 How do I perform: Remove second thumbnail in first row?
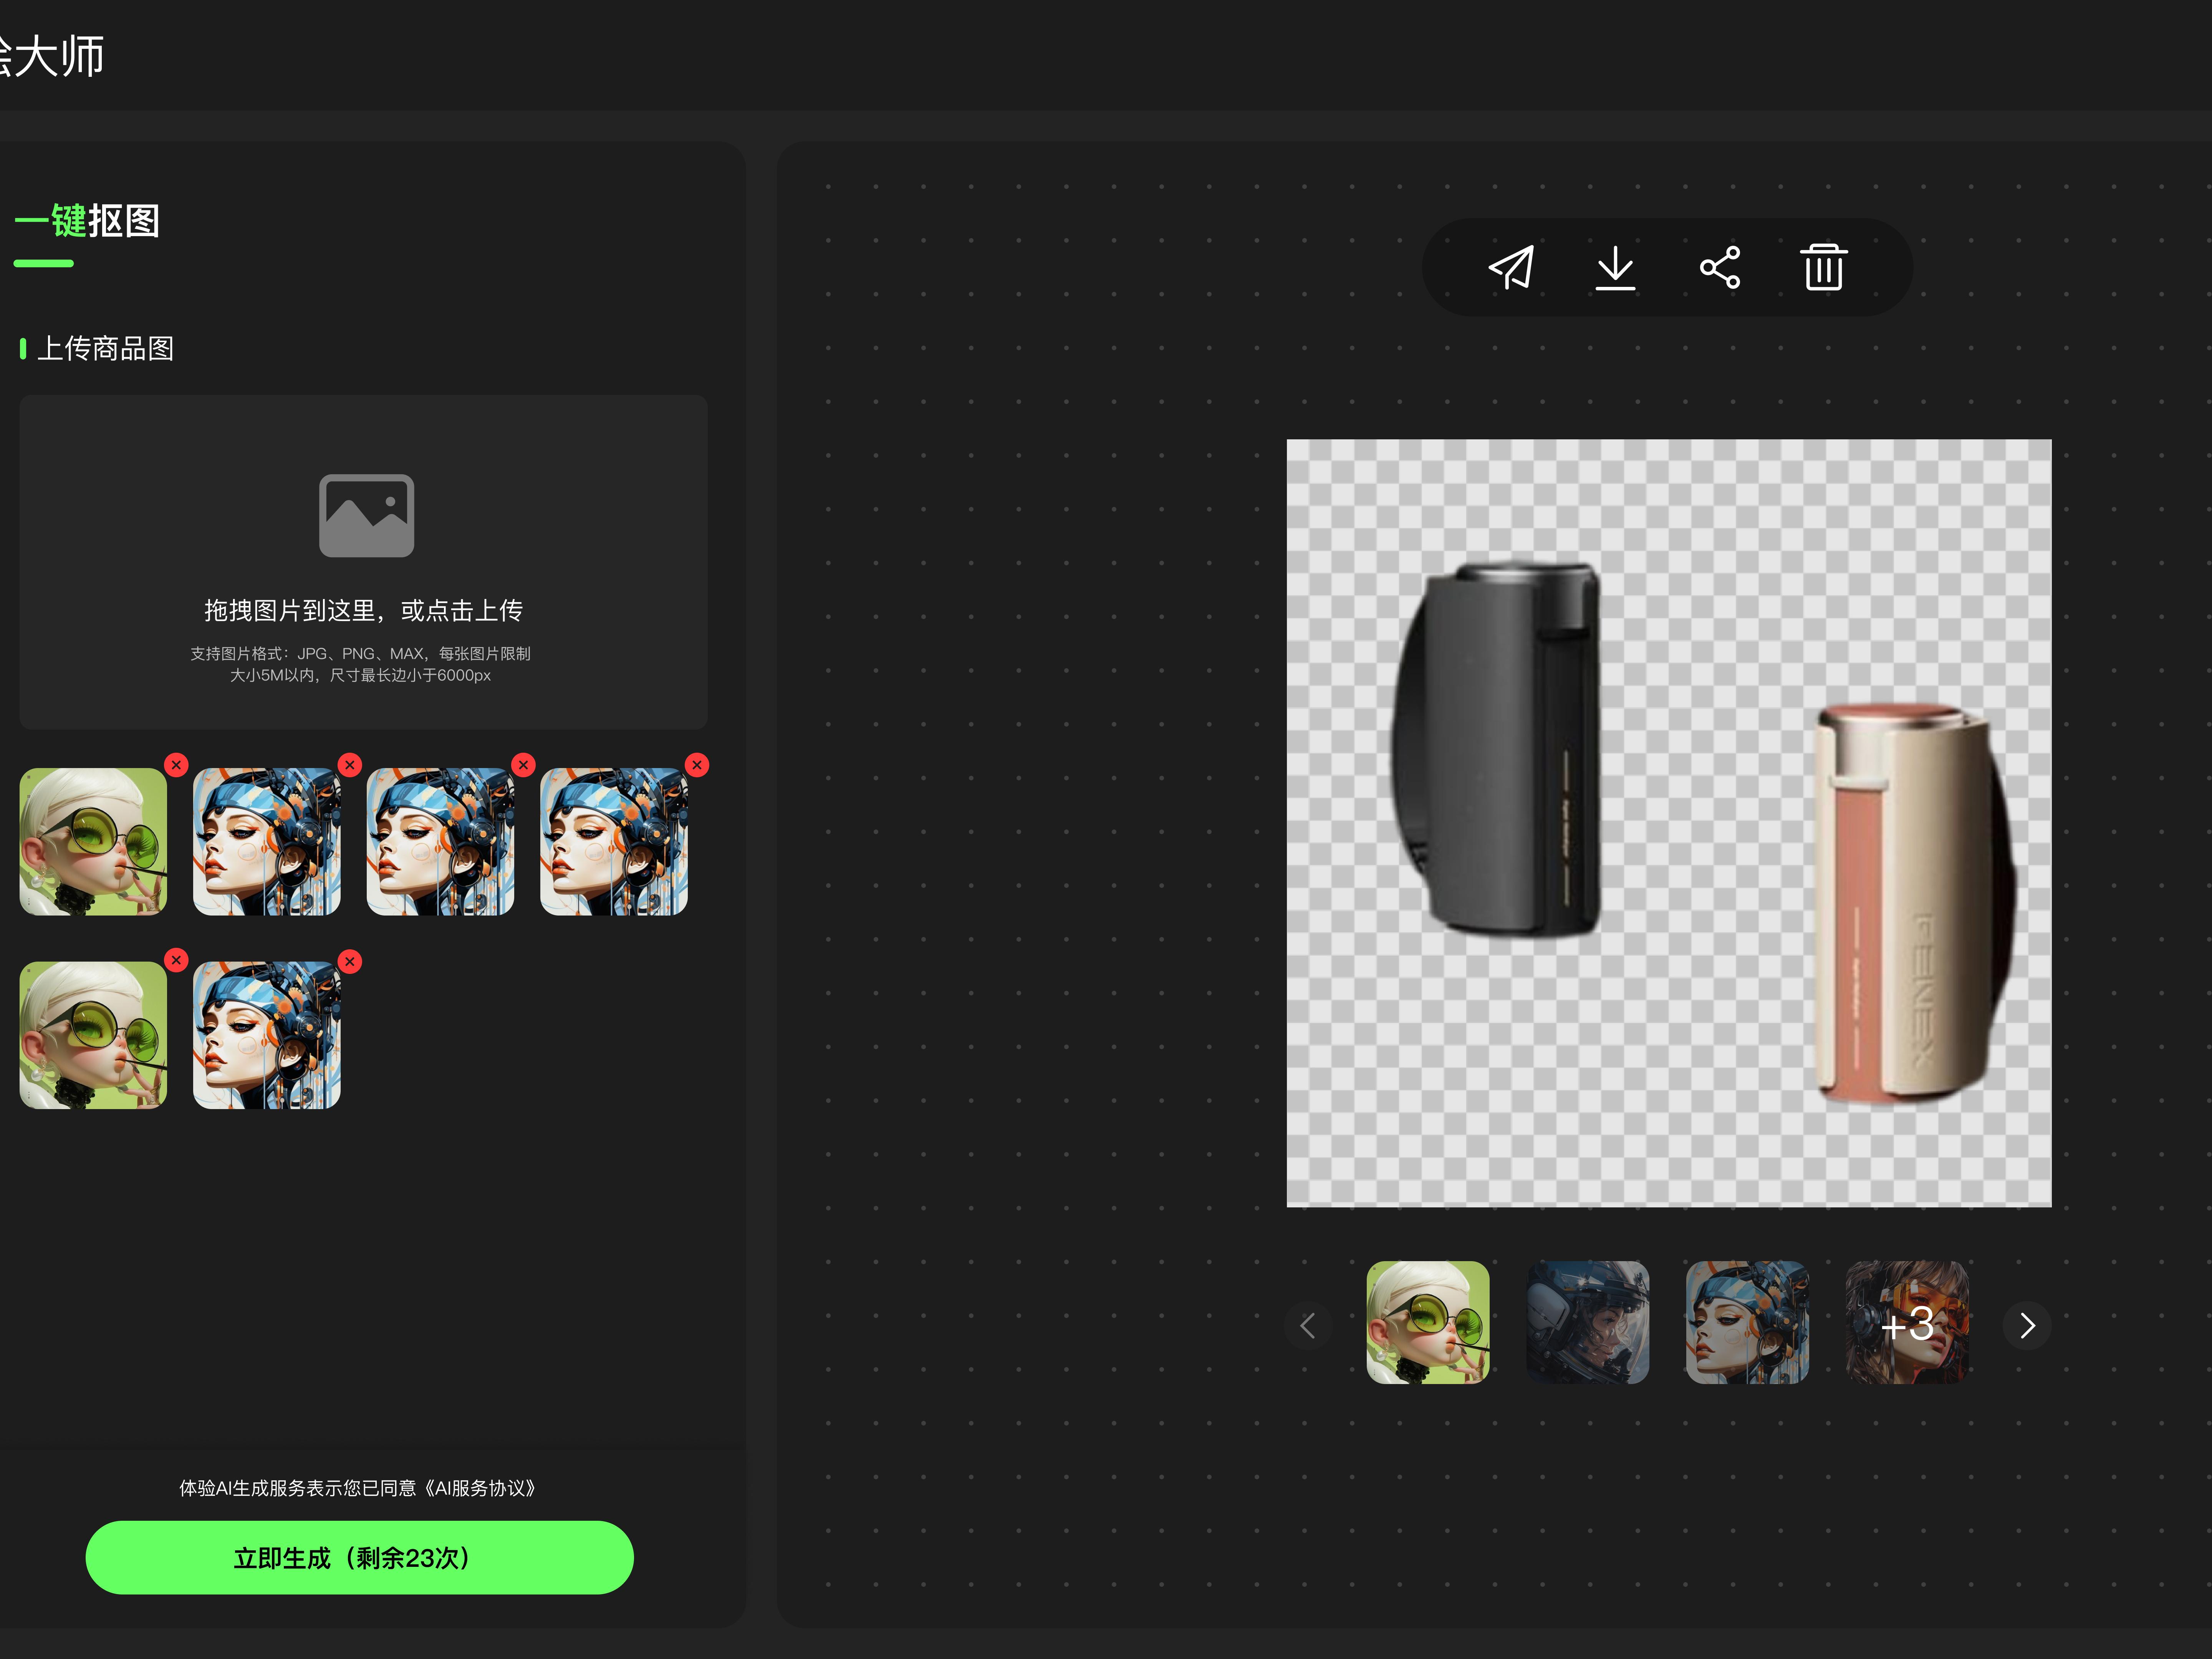pos(350,765)
